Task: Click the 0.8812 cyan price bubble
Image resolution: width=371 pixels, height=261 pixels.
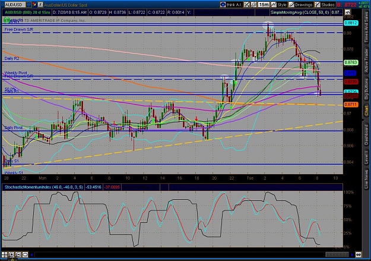Action: click(351, 23)
